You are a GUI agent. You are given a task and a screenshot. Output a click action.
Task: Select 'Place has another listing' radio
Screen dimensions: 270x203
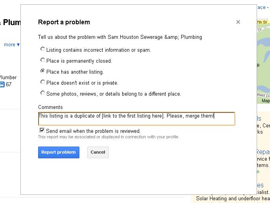click(x=42, y=71)
